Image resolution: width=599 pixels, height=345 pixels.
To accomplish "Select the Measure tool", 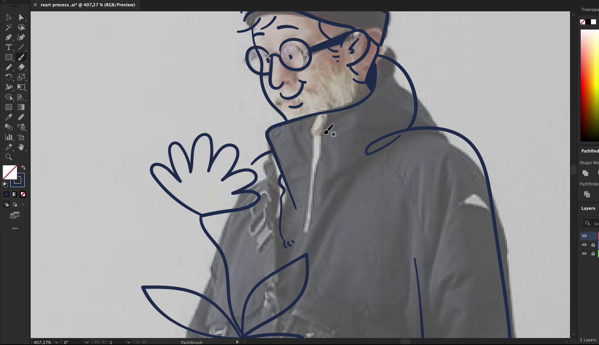I will (x=21, y=117).
